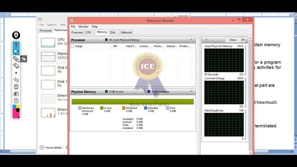Open the pen size dot selector
Image resolution: width=297 pixels, height=167 pixels.
click(x=16, y=73)
